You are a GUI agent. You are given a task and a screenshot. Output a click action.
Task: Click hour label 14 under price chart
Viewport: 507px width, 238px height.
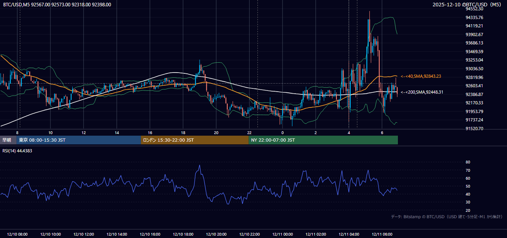point(117,132)
